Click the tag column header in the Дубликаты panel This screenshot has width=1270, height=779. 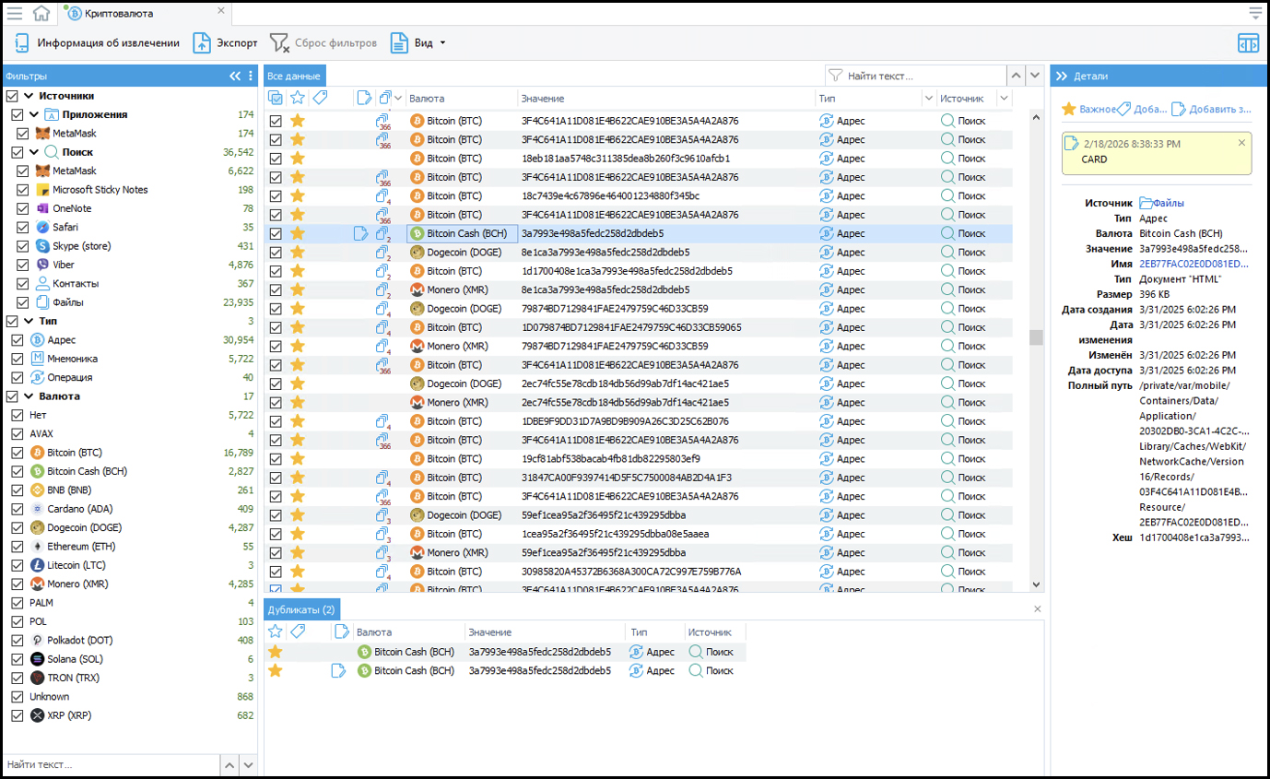[x=297, y=631]
